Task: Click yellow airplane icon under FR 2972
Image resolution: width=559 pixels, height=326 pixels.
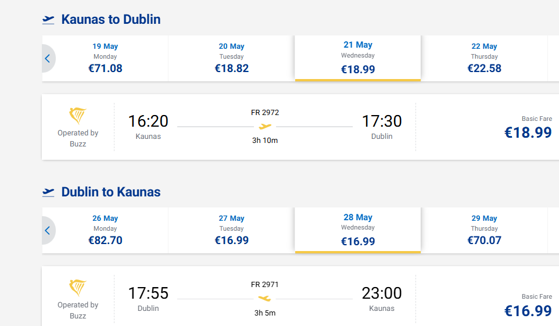Action: (x=265, y=126)
